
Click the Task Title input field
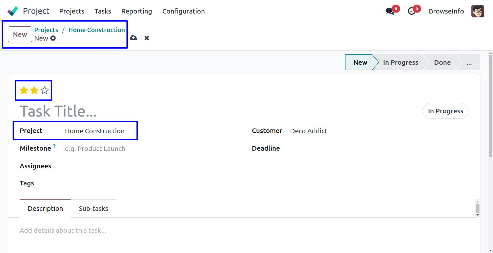point(129,111)
